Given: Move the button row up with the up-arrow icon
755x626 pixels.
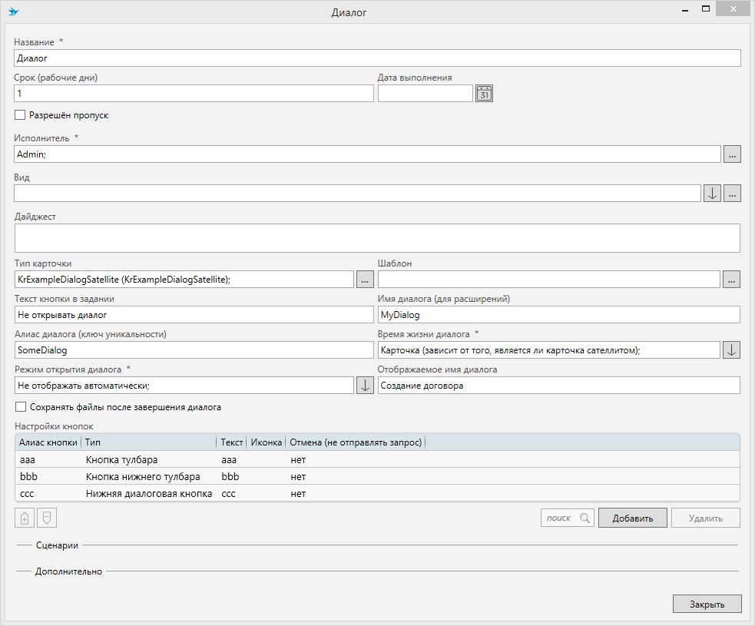Looking at the screenshot, I should click(x=24, y=518).
